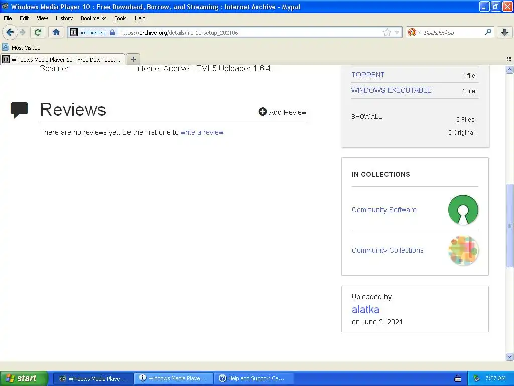The image size is (514, 386).
Task: Click the magnifier search icon
Action: (488, 32)
